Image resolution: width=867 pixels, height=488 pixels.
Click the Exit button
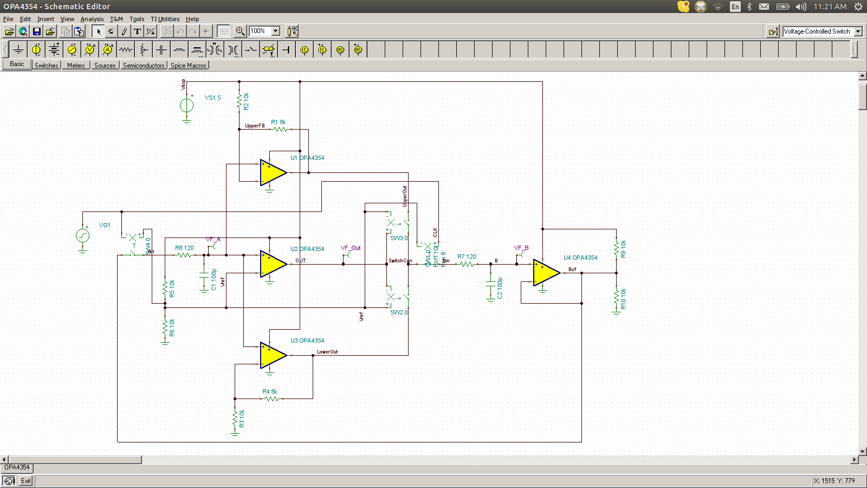[25, 480]
